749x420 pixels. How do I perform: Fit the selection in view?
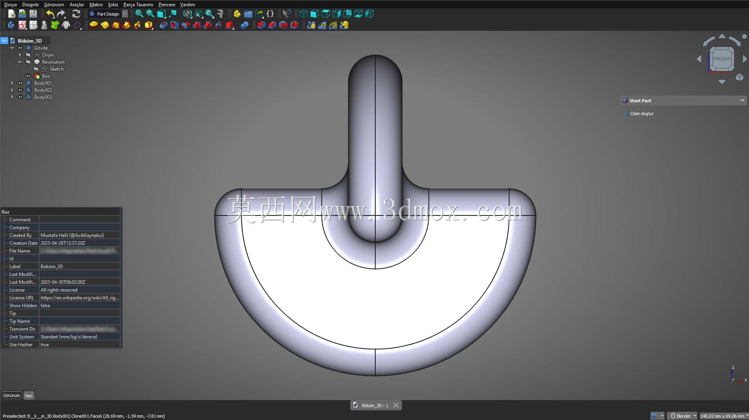click(150, 14)
